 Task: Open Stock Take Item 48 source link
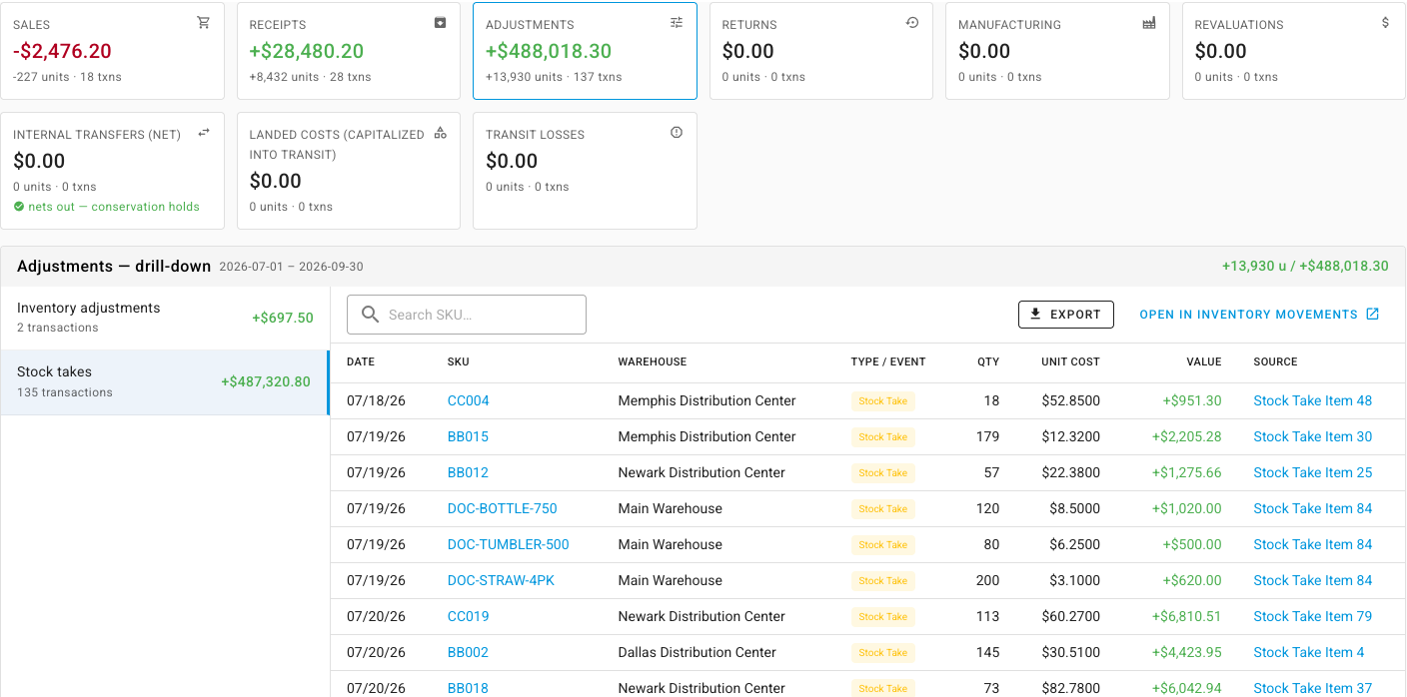pyautogui.click(x=1313, y=400)
